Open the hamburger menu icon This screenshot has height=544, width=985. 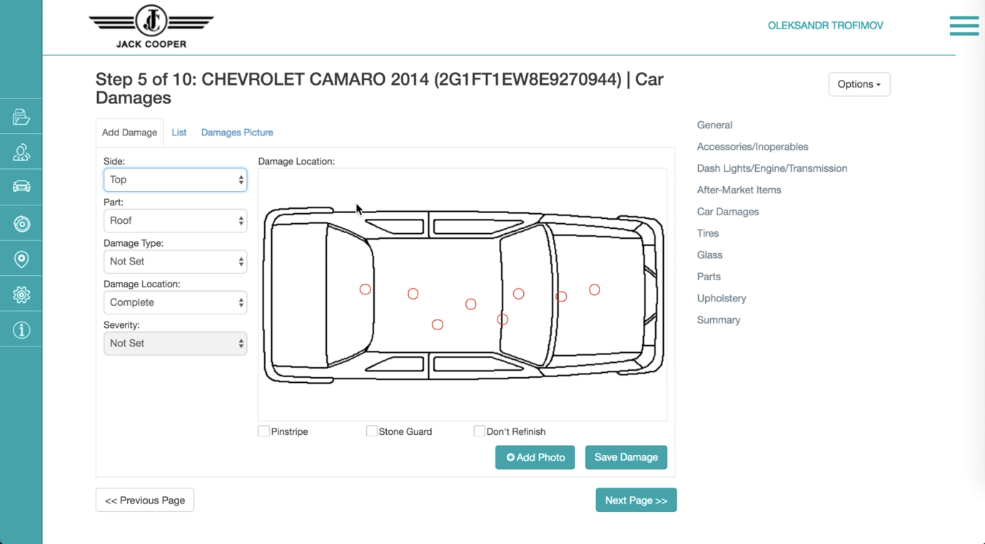(x=964, y=26)
